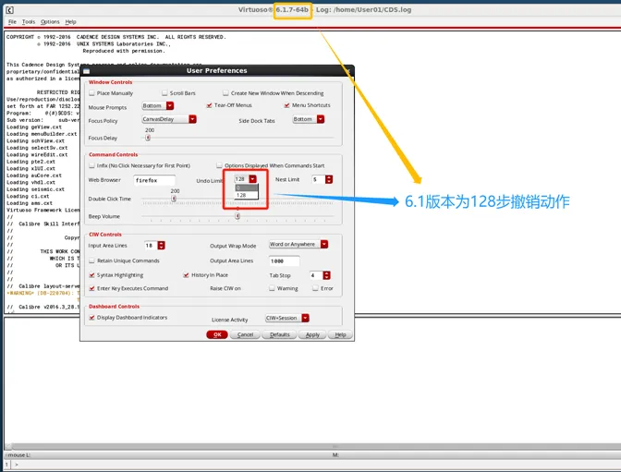
Task: Click the Defaults button
Action: click(x=279, y=334)
